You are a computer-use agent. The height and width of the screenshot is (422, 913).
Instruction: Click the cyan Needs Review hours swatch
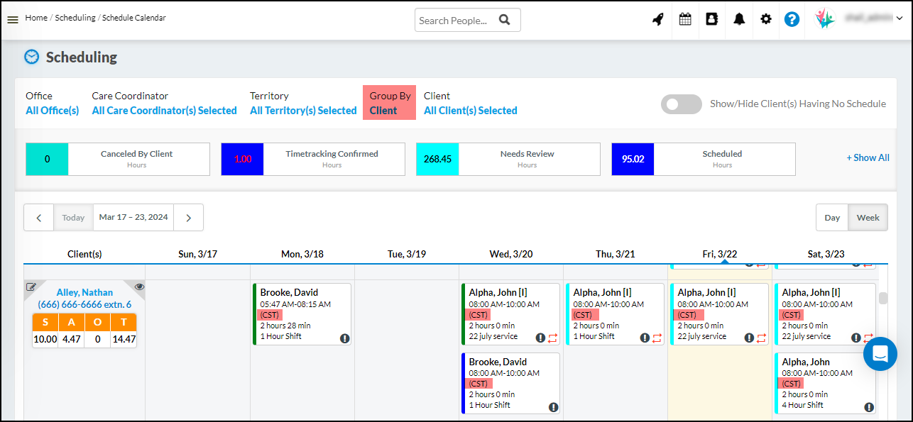[437, 159]
